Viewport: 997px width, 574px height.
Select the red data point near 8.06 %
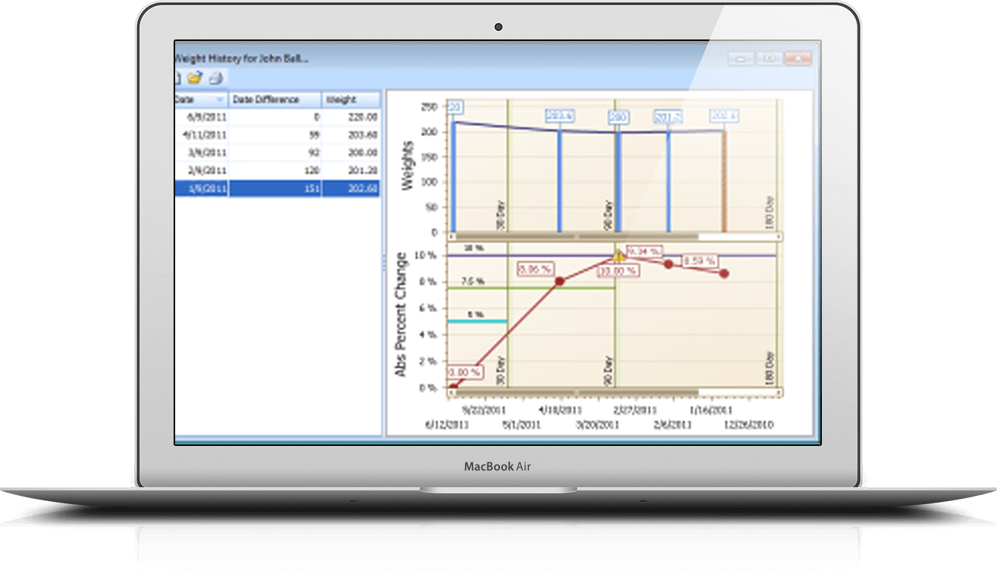(x=560, y=281)
